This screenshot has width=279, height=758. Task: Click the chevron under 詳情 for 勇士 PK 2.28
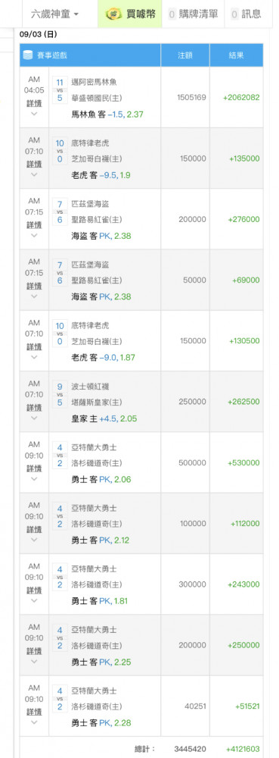point(34,722)
